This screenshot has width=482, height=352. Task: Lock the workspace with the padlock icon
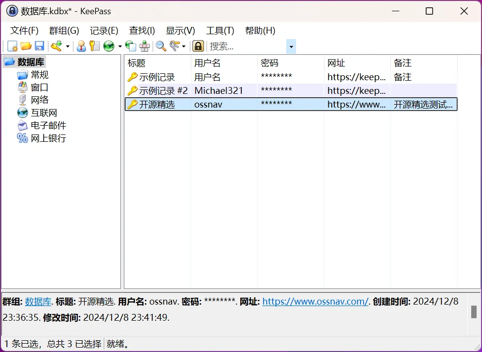198,46
